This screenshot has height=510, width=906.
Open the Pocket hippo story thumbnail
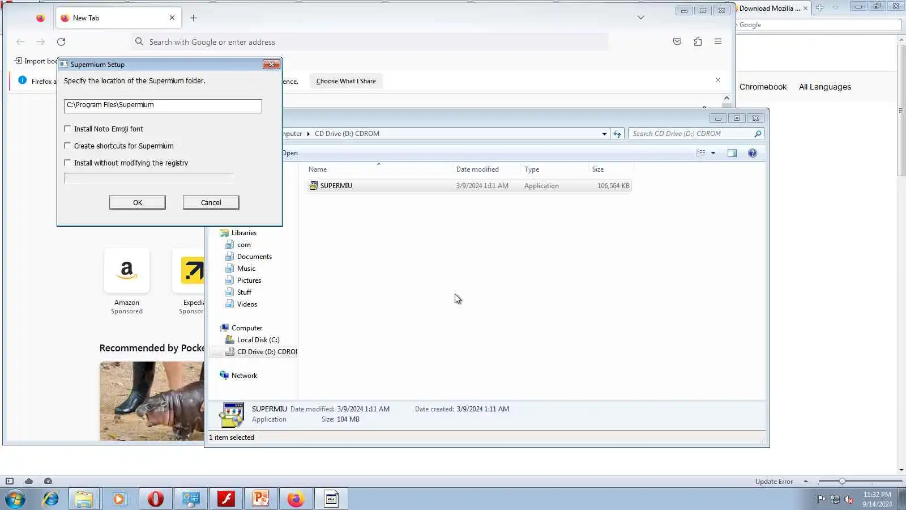[152, 401]
